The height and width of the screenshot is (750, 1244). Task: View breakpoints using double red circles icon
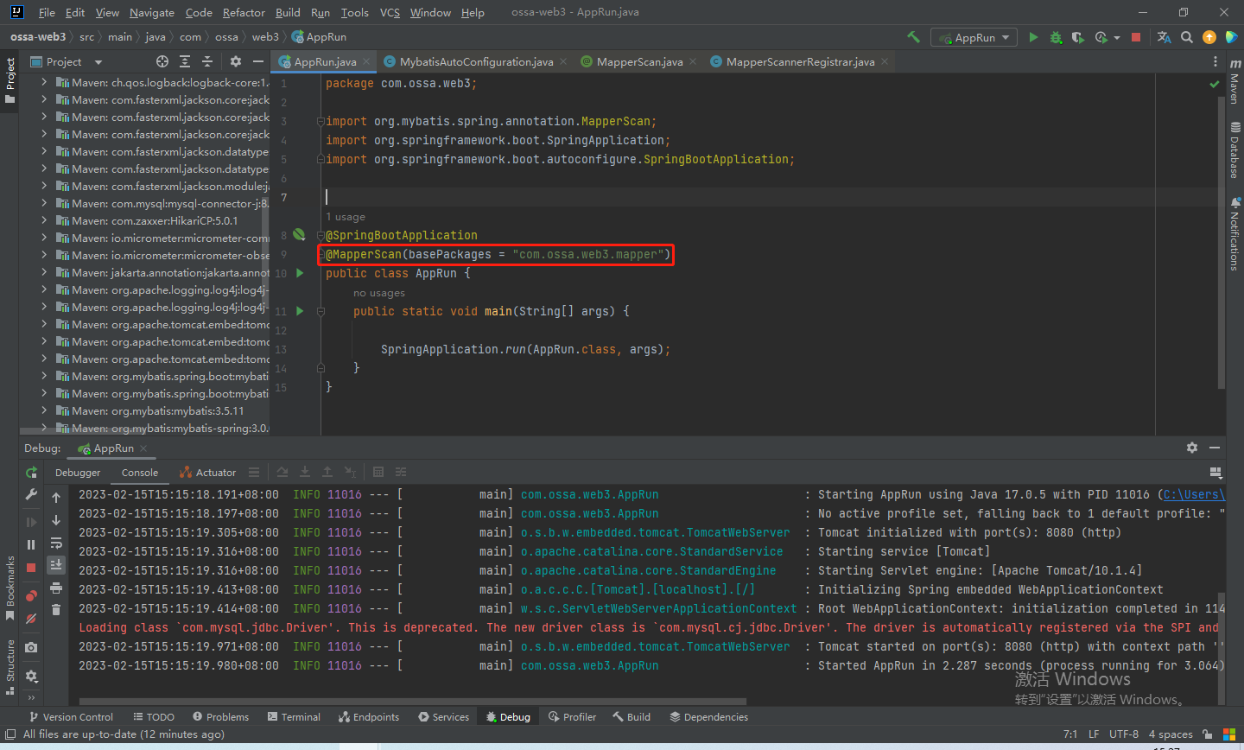pos(31,596)
